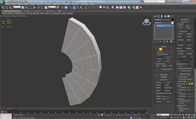The image size is (196, 119).
Task: Toggle Split checkbox beside Slice Plane
Action: [x=186, y=40]
